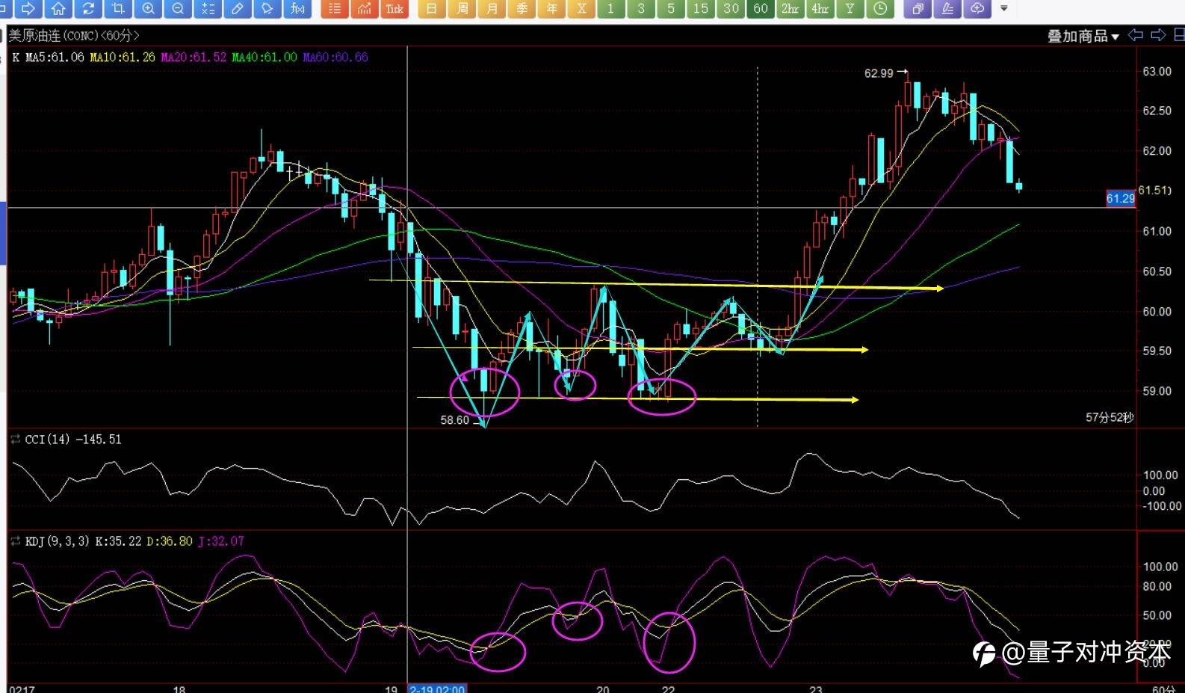This screenshot has height=693, width=1185.
Task: Zoom in on the chart
Action: point(148,8)
